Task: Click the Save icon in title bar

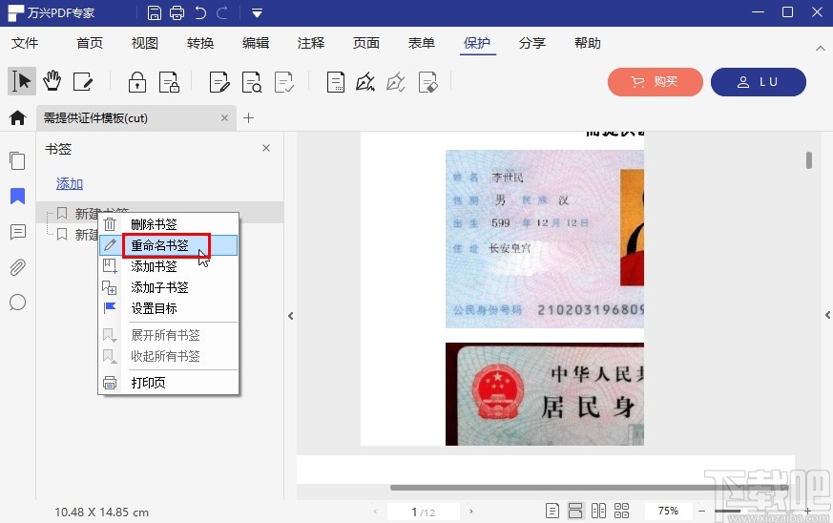Action: 154,12
